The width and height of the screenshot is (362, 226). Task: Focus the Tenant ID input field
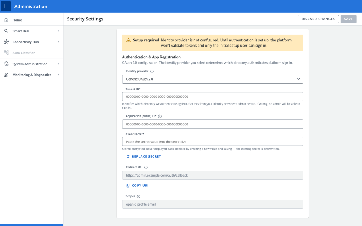[212, 97]
